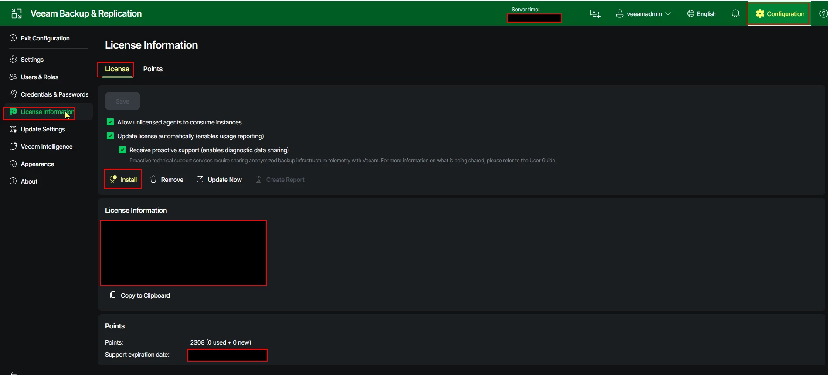Click Remove license button label

click(x=172, y=180)
